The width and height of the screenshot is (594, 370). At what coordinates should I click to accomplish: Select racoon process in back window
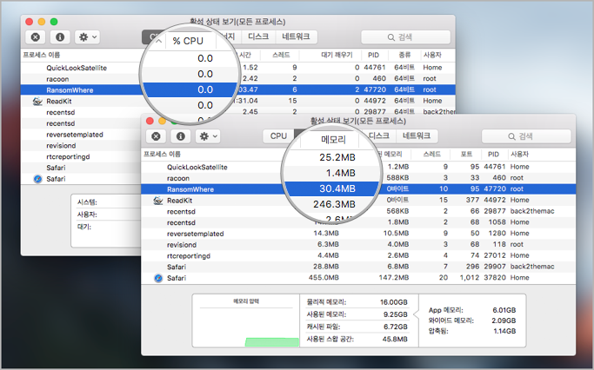pyautogui.click(x=238, y=79)
